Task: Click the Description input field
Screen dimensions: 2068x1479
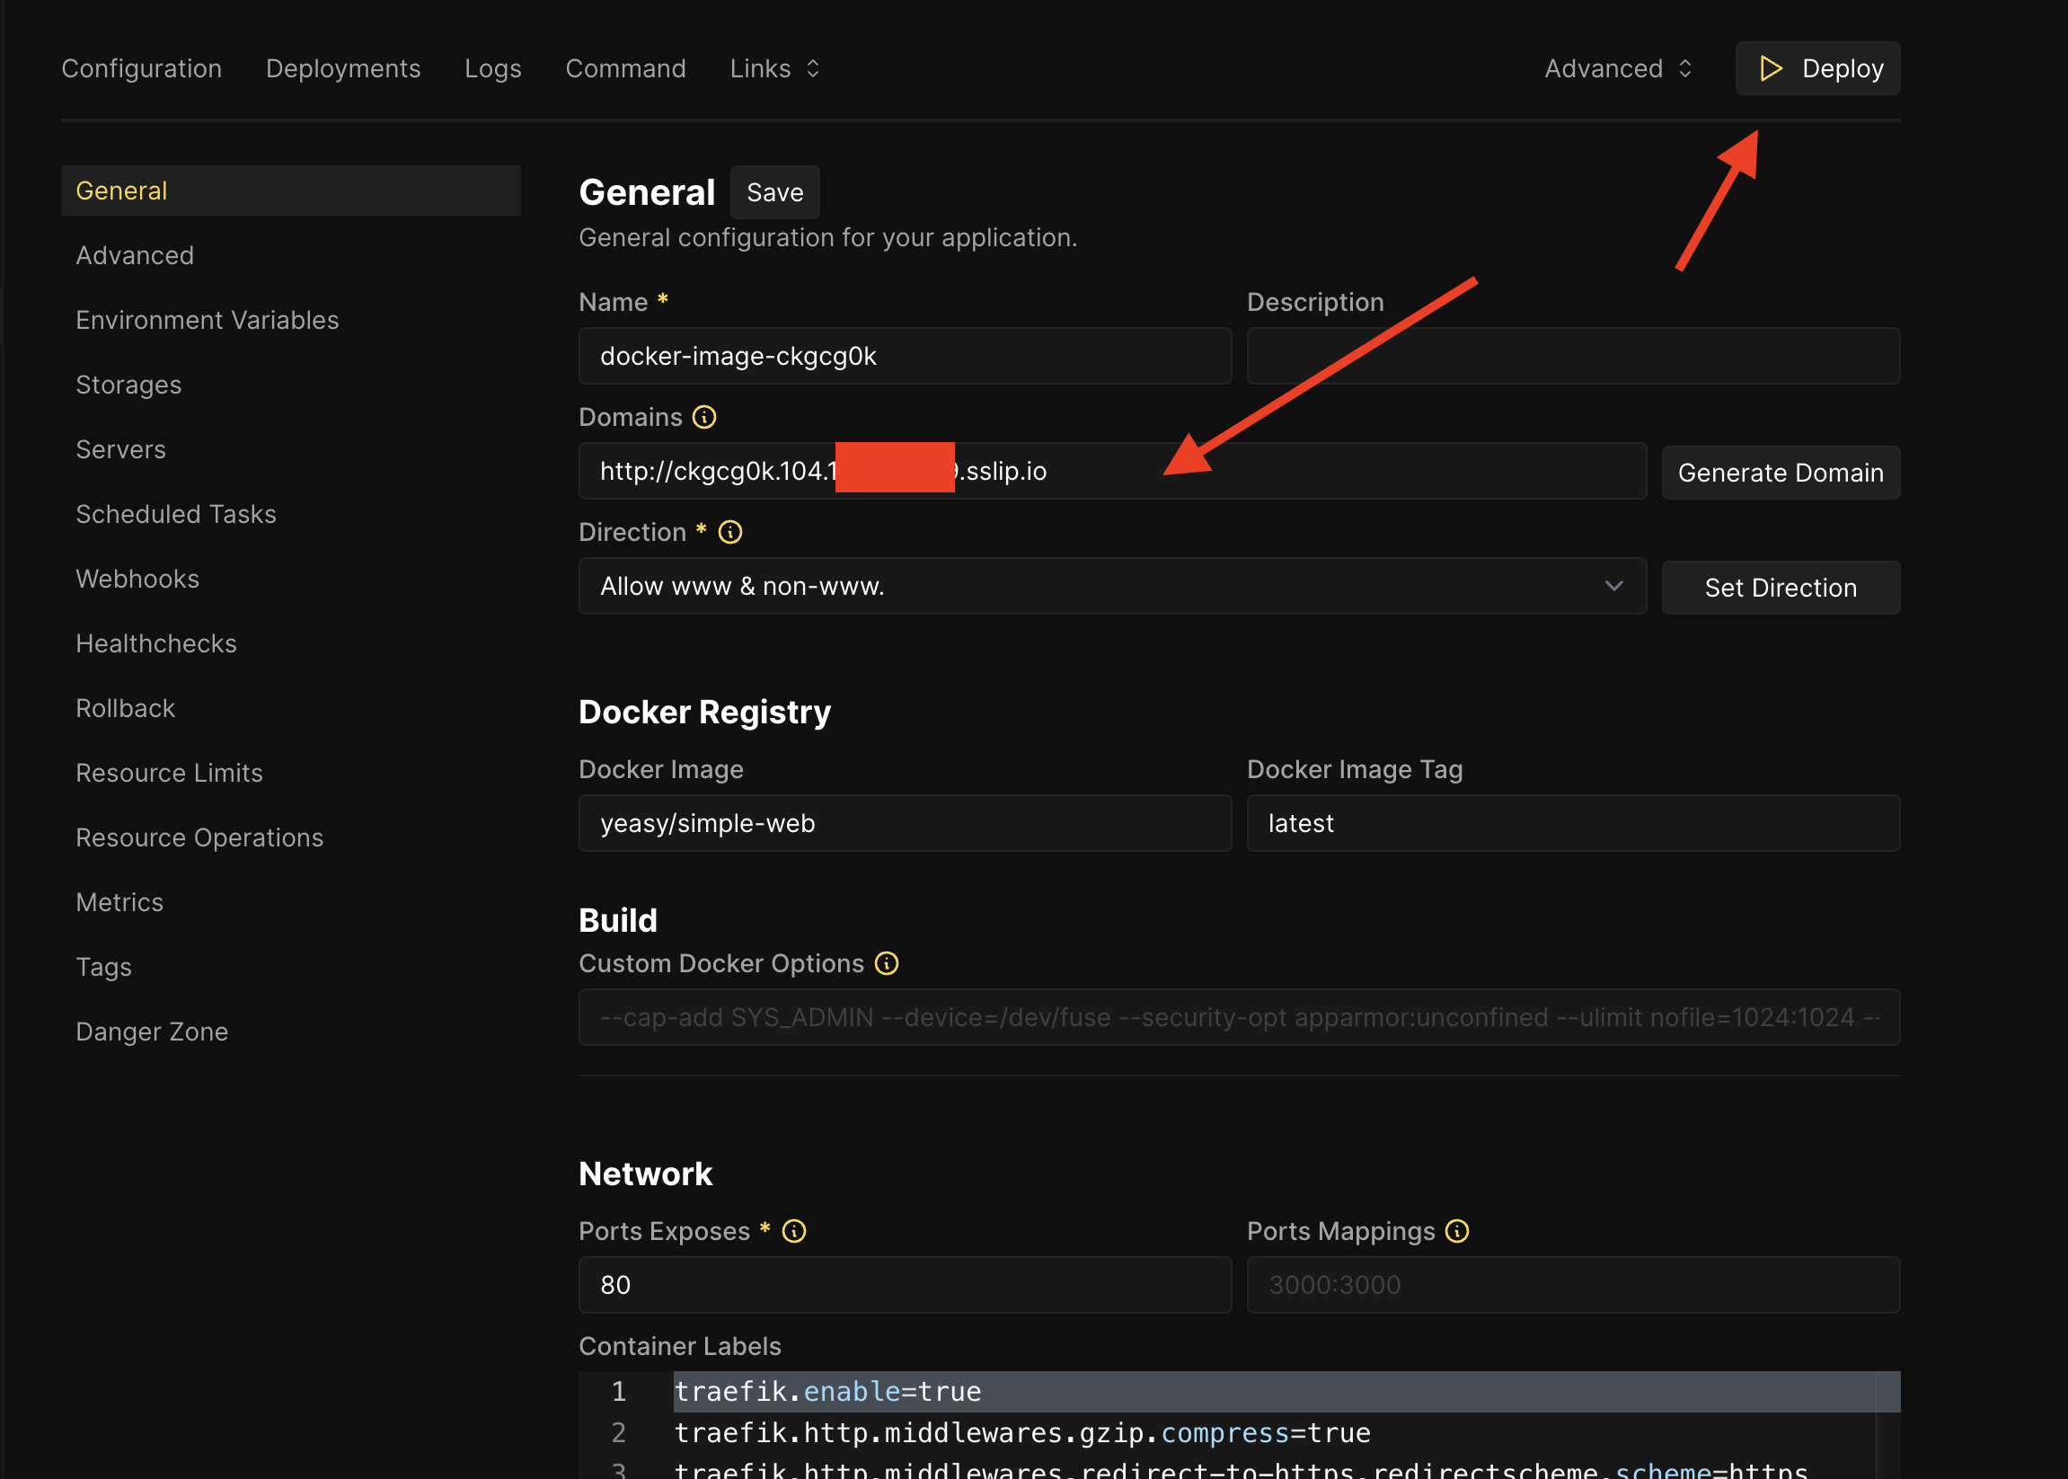Action: click(x=1573, y=356)
